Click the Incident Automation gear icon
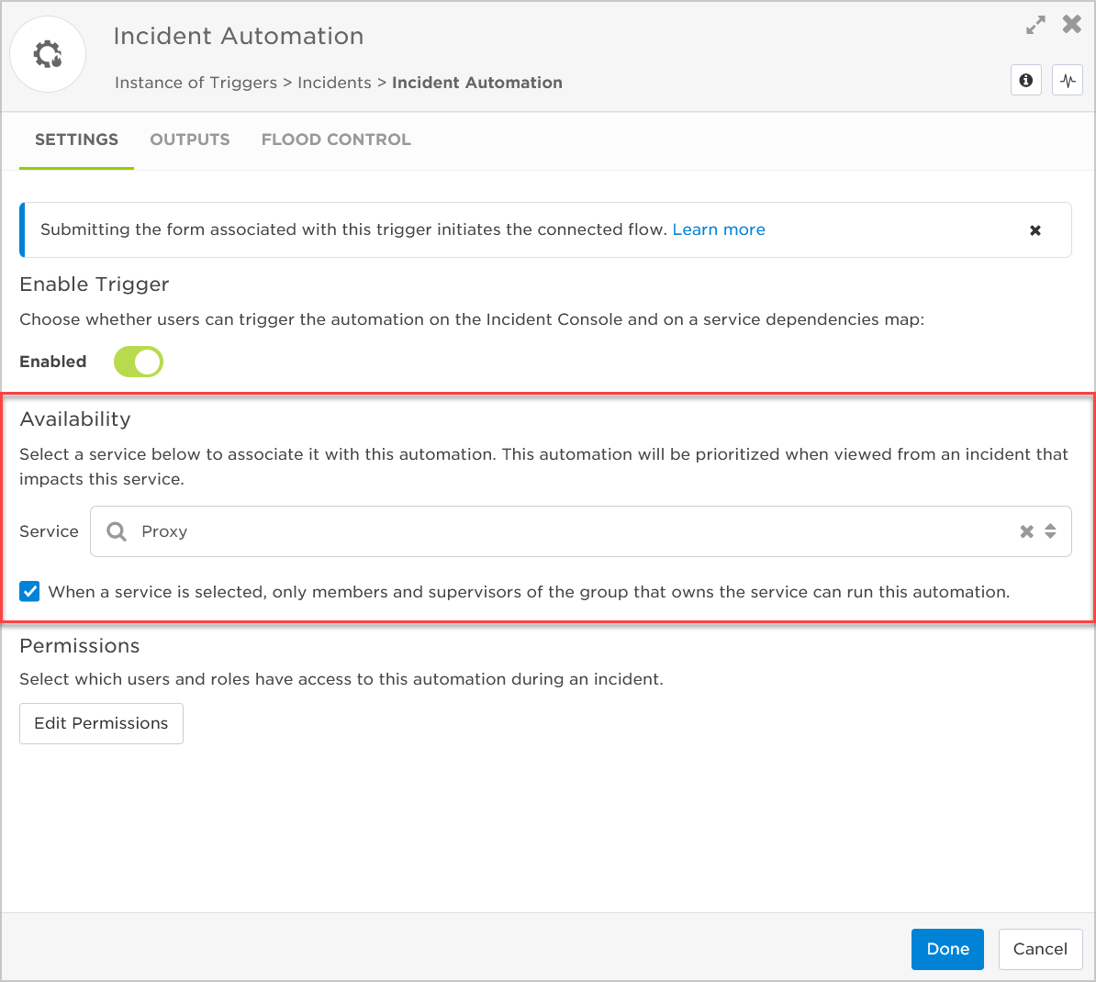The height and width of the screenshot is (982, 1096). coord(48,55)
